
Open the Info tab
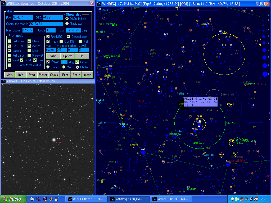21,75
